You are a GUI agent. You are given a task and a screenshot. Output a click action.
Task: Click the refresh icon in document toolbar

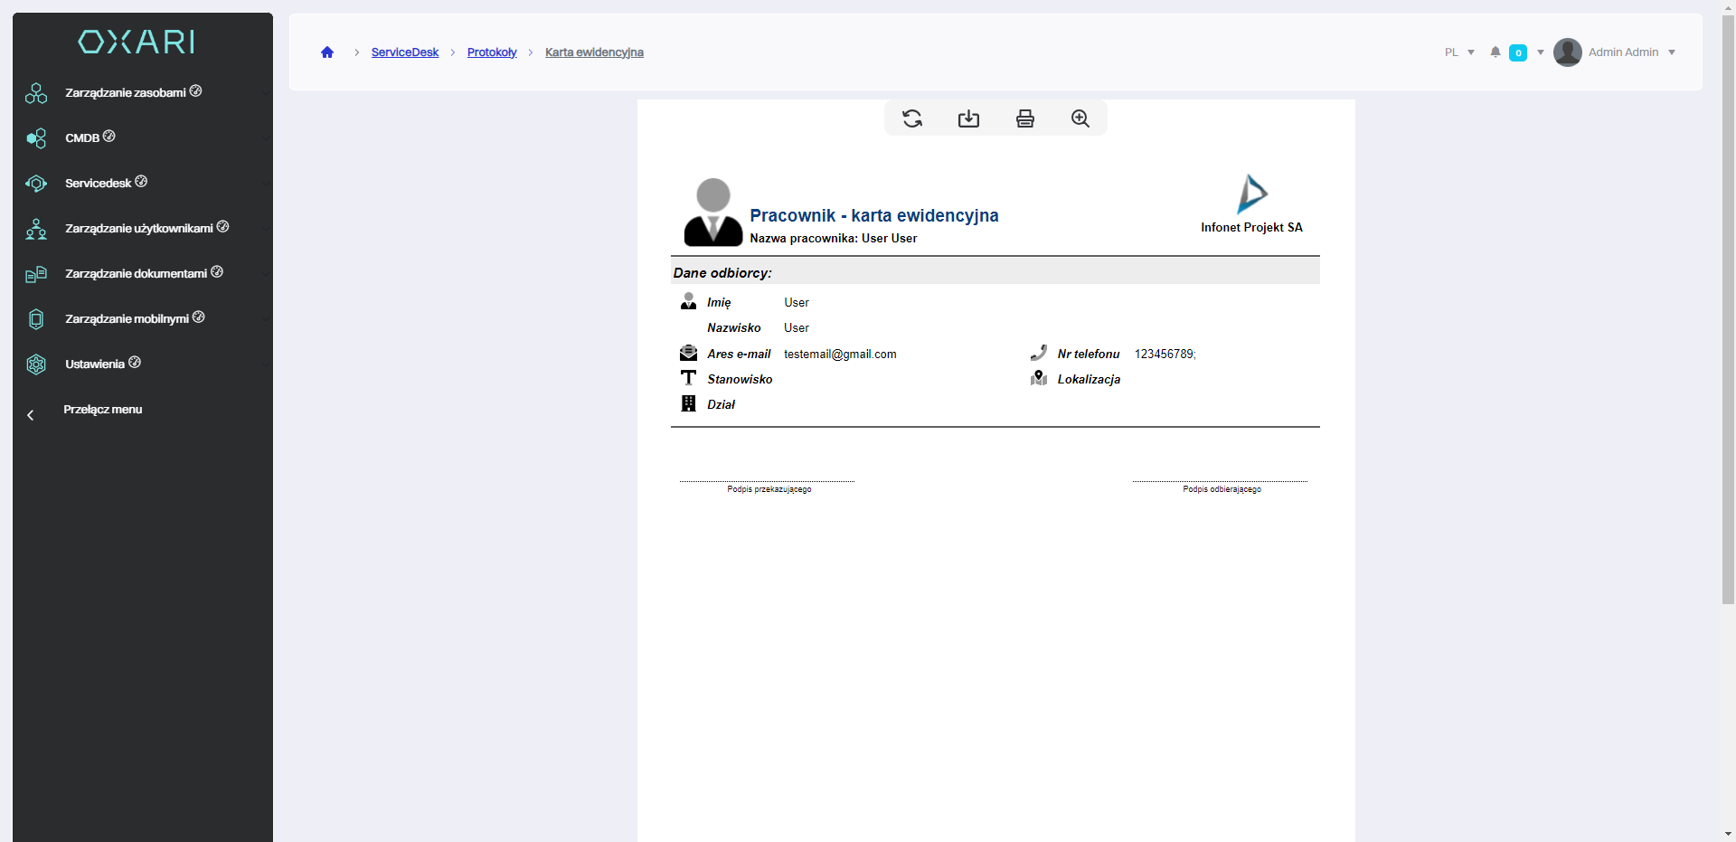coord(912,118)
